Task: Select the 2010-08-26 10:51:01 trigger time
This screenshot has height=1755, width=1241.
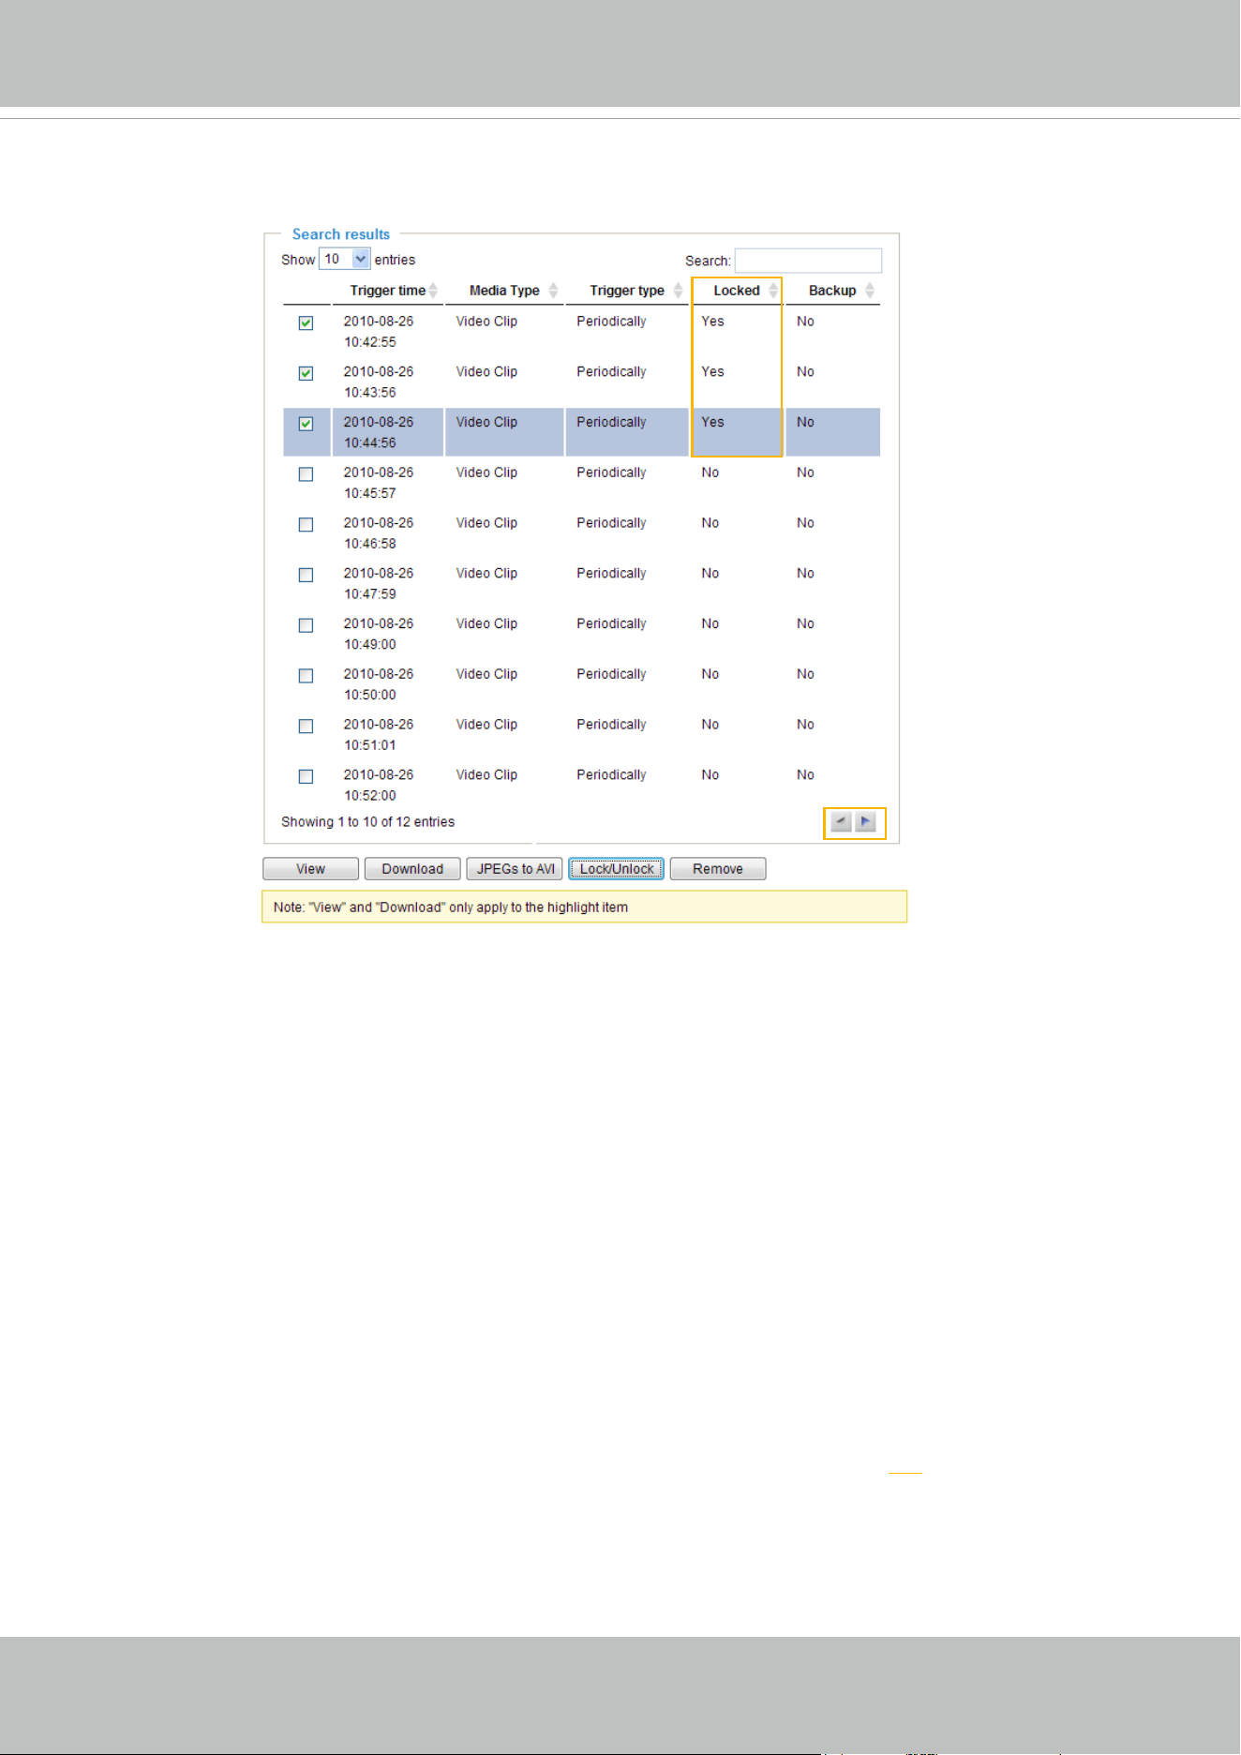Action: pyautogui.click(x=379, y=735)
